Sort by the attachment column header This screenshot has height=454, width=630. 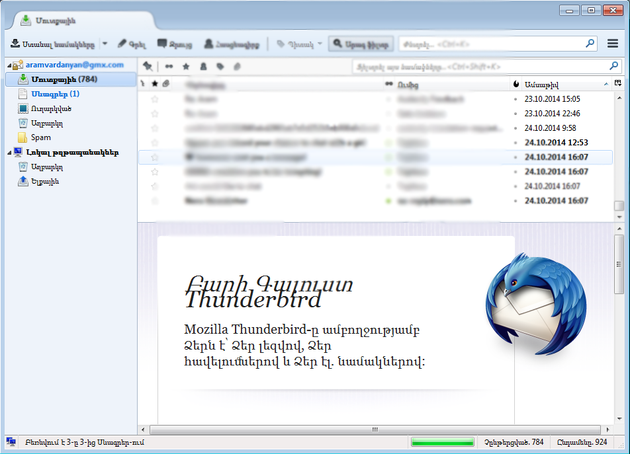pyautogui.click(x=165, y=84)
